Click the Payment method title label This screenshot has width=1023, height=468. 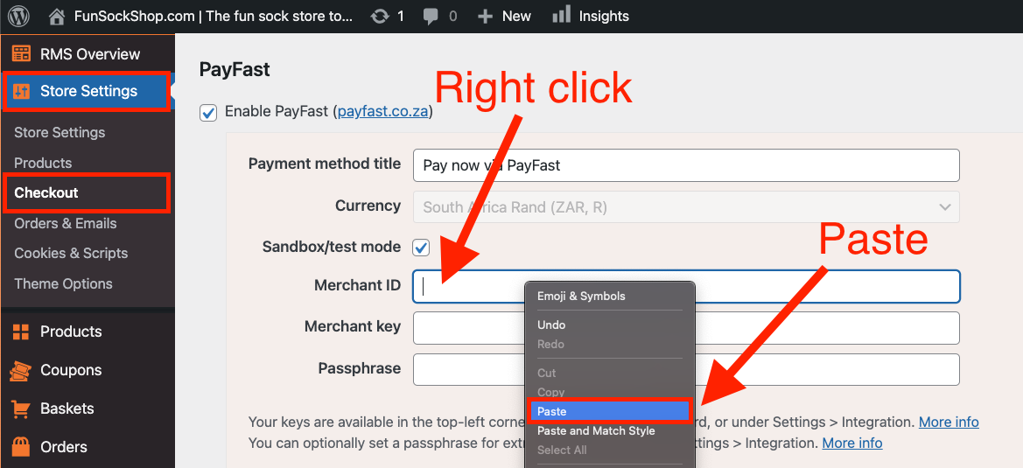[x=325, y=164]
